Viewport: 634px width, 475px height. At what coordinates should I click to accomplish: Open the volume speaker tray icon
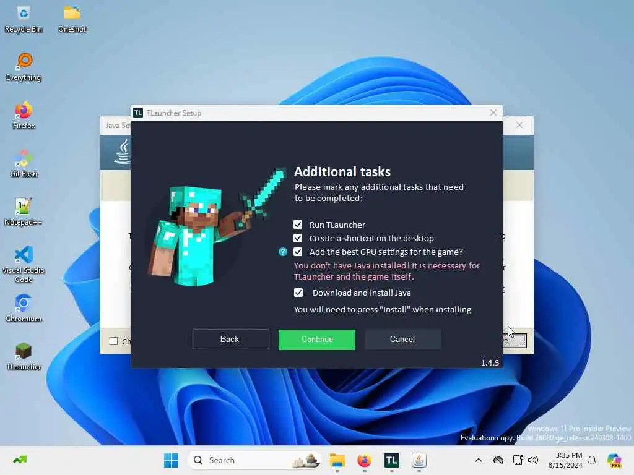tap(533, 460)
